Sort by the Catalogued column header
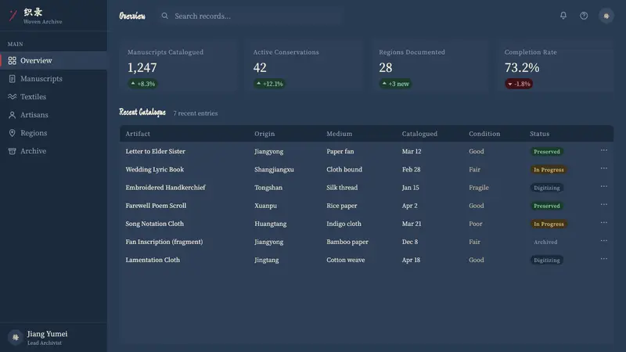Viewport: 626px width, 352px height. coord(419,134)
